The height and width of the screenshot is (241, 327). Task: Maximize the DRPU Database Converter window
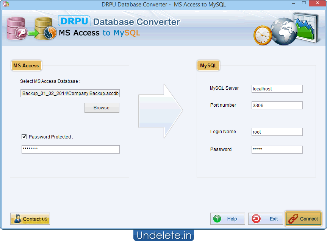pos(304,3)
